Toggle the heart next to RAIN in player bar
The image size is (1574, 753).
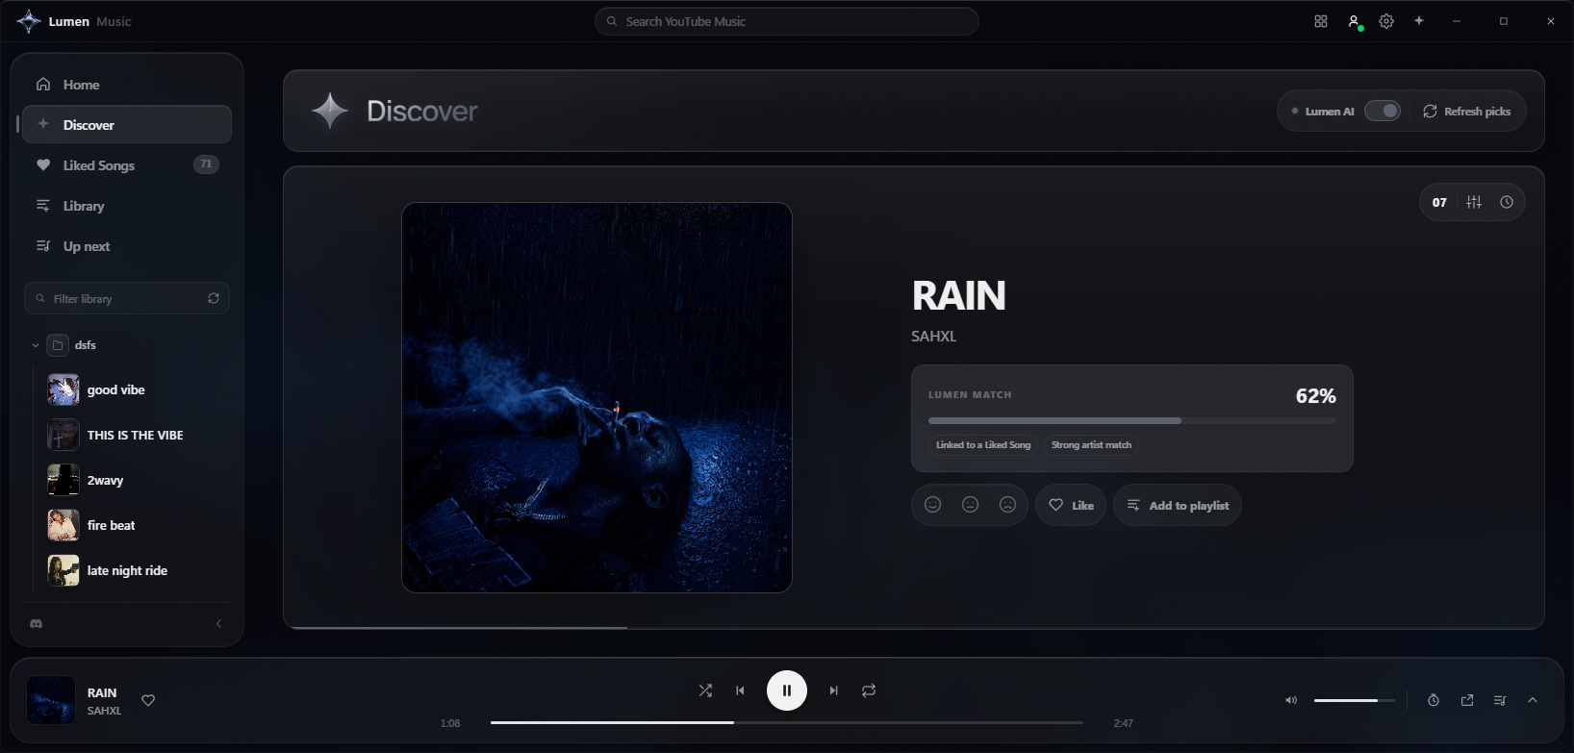click(148, 700)
